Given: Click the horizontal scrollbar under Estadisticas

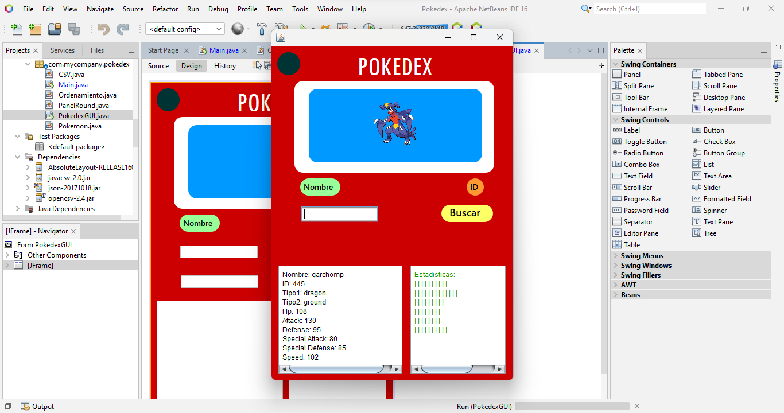Looking at the screenshot, I should click(x=458, y=369).
